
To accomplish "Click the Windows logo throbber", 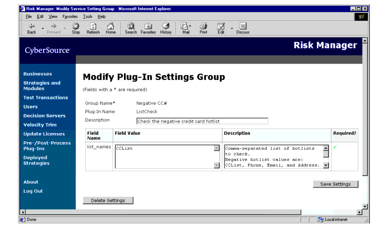I will (x=361, y=17).
